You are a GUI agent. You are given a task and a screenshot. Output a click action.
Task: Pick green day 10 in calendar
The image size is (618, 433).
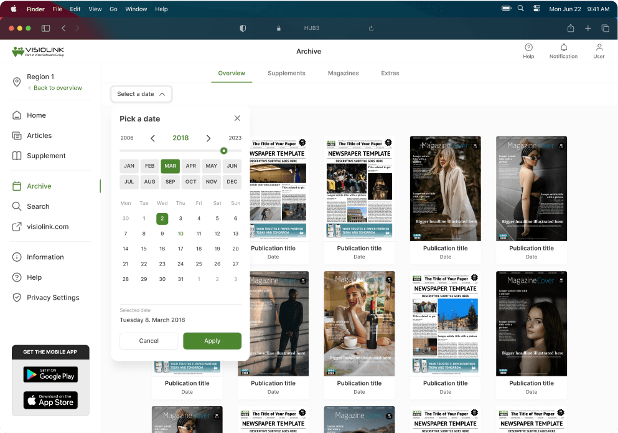180,234
